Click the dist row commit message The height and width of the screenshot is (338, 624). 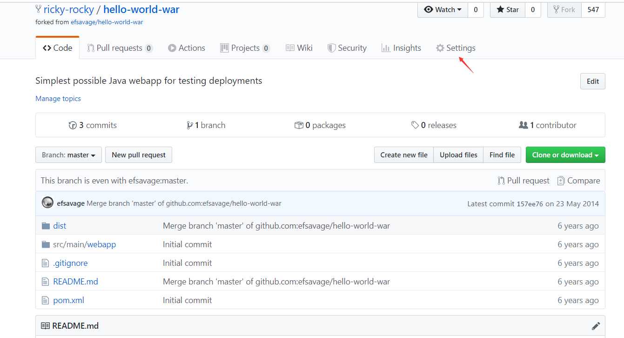(x=276, y=226)
